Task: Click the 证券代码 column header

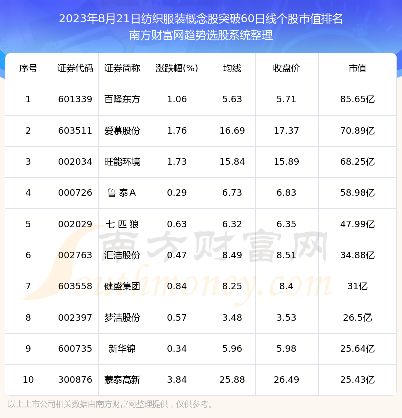Action: (x=75, y=68)
